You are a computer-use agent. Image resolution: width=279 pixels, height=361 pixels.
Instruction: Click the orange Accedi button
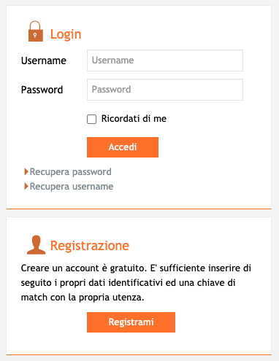[123, 147]
